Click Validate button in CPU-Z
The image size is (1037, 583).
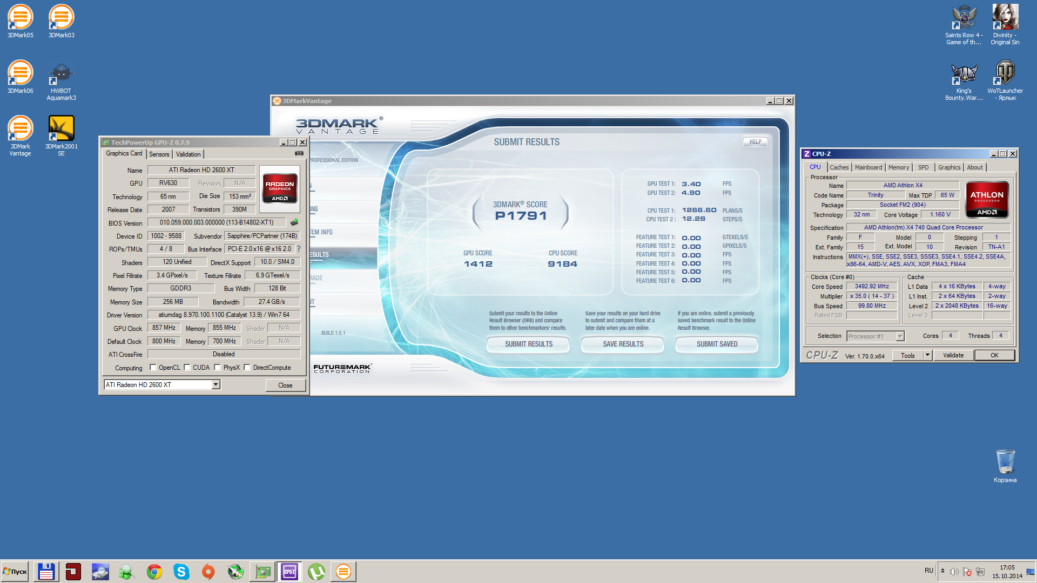coord(953,355)
